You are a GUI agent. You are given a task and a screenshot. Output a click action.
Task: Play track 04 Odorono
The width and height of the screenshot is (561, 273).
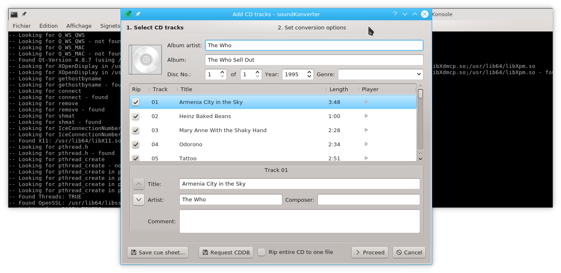tap(366, 144)
